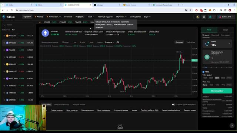The width and height of the screenshot is (237, 133).
Task: Favorite SOL/USD with its star
Action: [x=4, y=86]
